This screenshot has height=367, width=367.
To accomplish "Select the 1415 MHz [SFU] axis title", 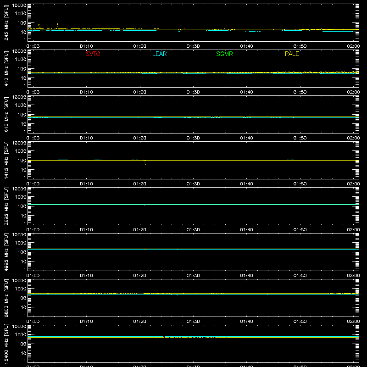I will (x=6, y=160).
